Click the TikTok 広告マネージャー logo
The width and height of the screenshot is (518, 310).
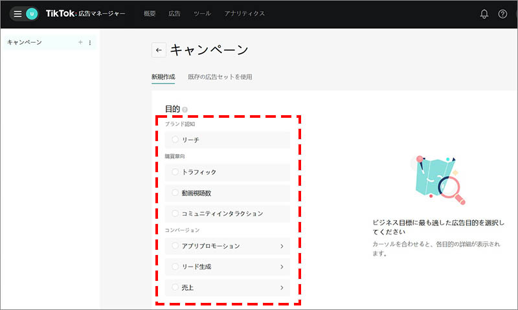pos(86,14)
